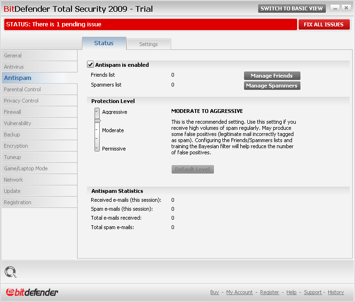Open the Help link
Viewport: 355px width, 302px height.
(x=292, y=292)
